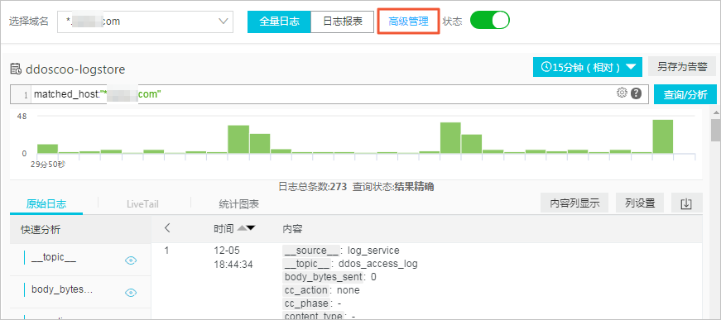This screenshot has width=721, height=320.
Task: Select the LiveTail tab
Action: pyautogui.click(x=142, y=204)
